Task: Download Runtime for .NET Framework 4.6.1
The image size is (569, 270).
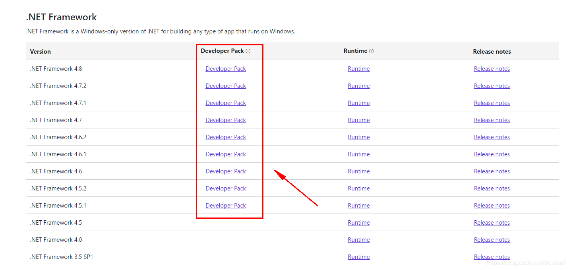Action: [x=359, y=154]
